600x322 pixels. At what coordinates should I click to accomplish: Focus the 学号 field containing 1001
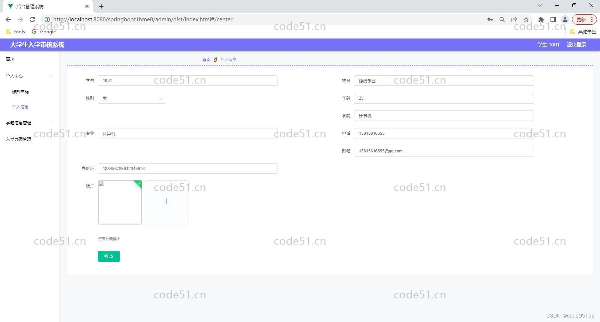[188, 80]
